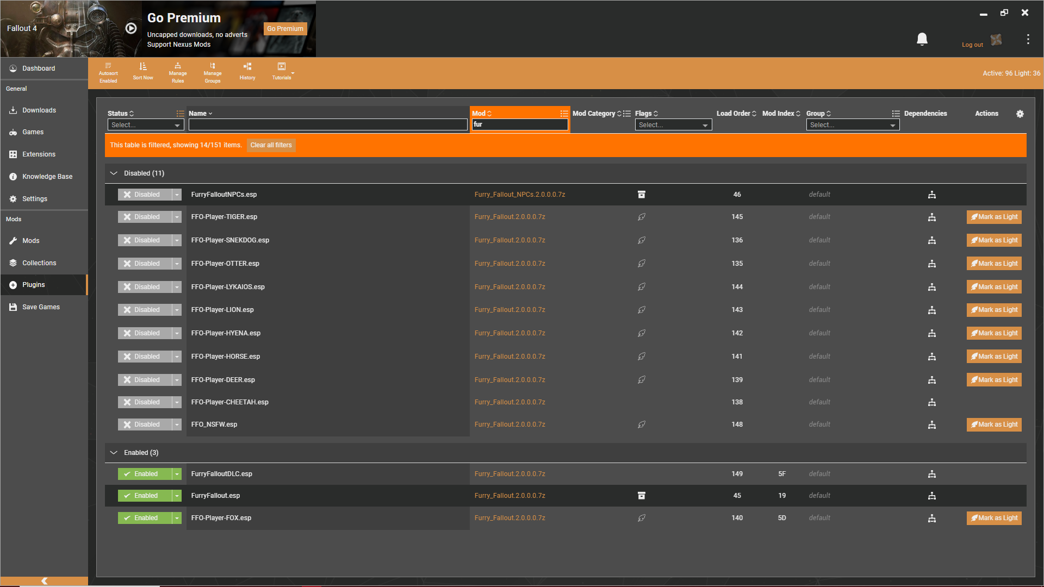Disable FurryFalloutDLC.esp plugin
Viewport: 1044px width, 587px height.
(145, 474)
